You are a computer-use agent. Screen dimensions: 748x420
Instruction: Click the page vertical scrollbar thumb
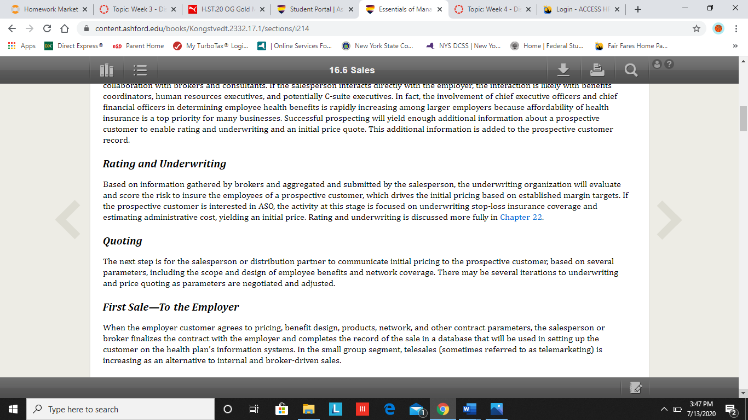[x=743, y=119]
